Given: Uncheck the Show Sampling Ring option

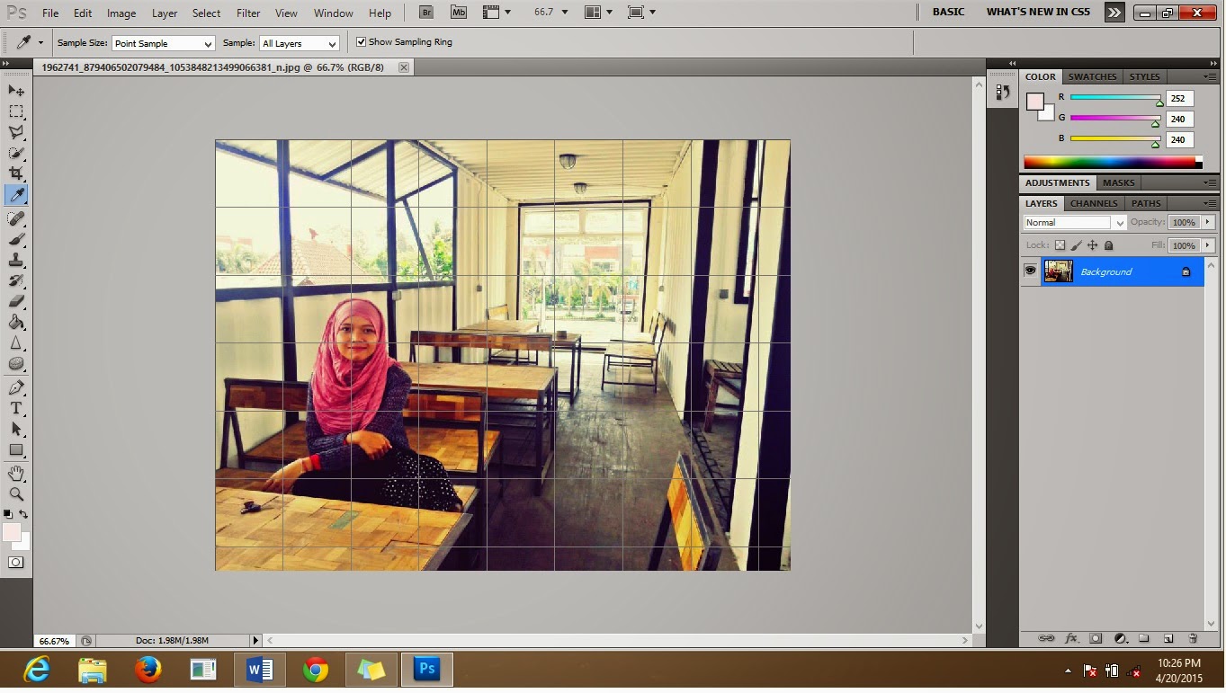Looking at the screenshot, I should click(361, 41).
